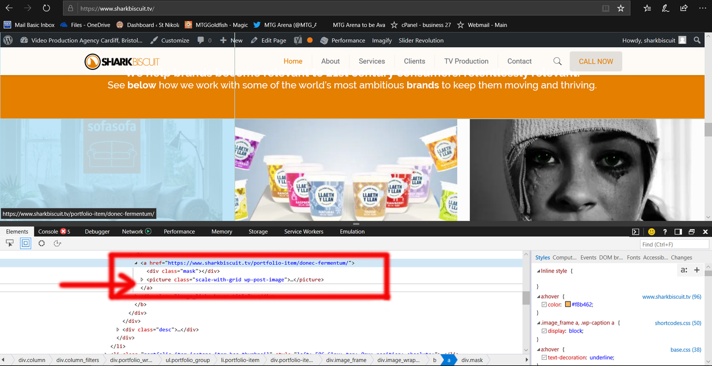Screen dimensions: 712x366
Task: Uncheck the display: block property checkbox
Action: tap(545, 330)
